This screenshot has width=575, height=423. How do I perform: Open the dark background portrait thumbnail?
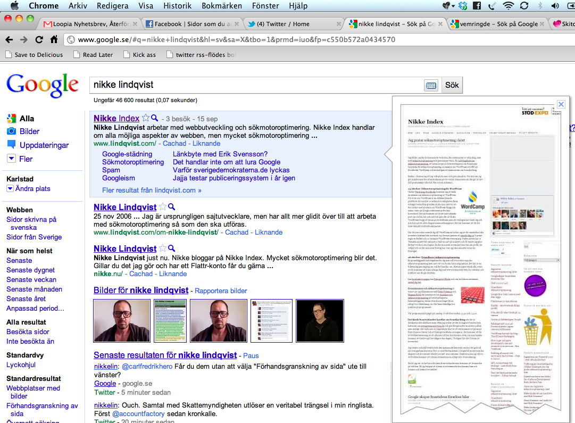(x=320, y=321)
